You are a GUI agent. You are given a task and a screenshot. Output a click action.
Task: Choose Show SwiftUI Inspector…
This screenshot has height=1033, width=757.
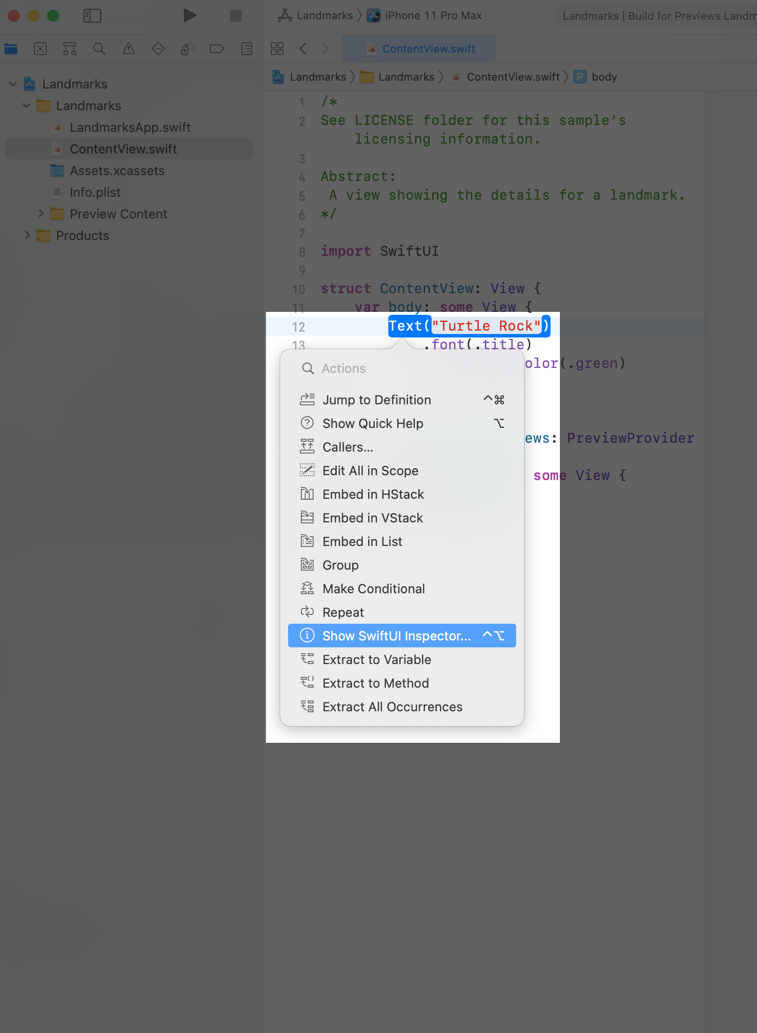pyautogui.click(x=402, y=636)
